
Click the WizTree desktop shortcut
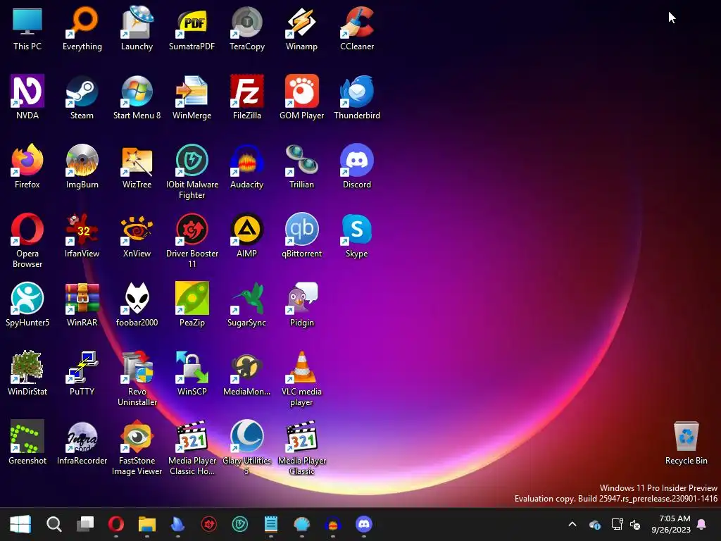[137, 166]
